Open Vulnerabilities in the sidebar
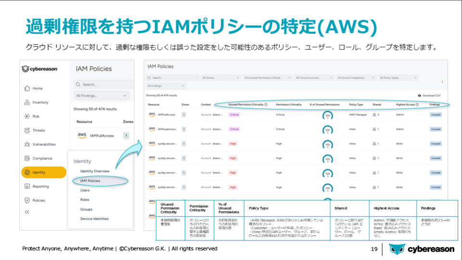The width and height of the screenshot is (462, 260). (x=40, y=144)
